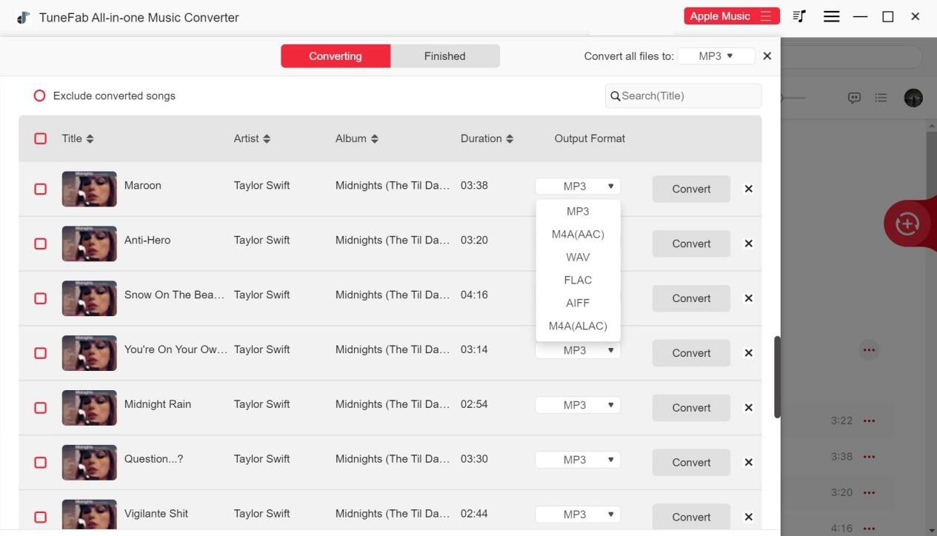The height and width of the screenshot is (536, 937).
Task: Click the playlist queue music-note icon
Action: click(799, 16)
